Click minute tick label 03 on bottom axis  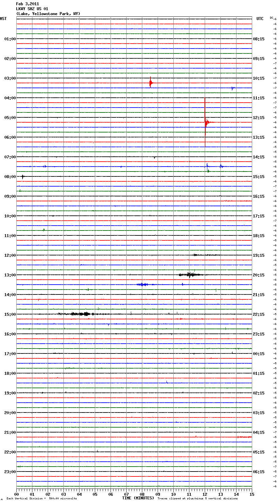point(63,494)
